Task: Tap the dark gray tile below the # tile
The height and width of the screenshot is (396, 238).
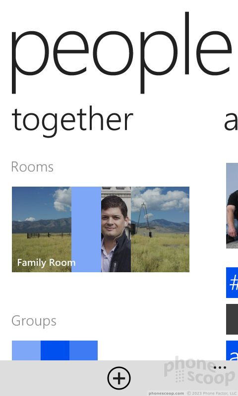Action: click(x=232, y=319)
